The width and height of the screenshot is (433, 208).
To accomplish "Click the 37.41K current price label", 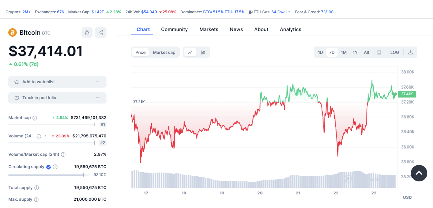I will (x=407, y=94).
